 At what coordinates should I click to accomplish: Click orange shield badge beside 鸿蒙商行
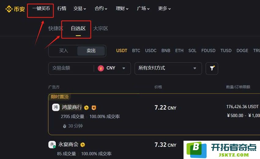point(94,108)
